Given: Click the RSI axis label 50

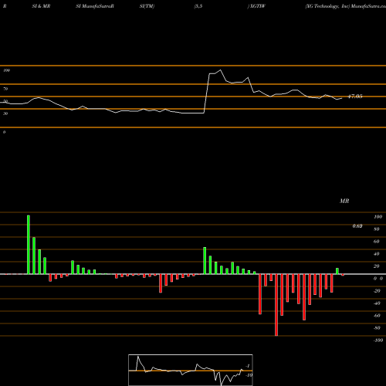Looking at the screenshot, I should click(5, 101).
